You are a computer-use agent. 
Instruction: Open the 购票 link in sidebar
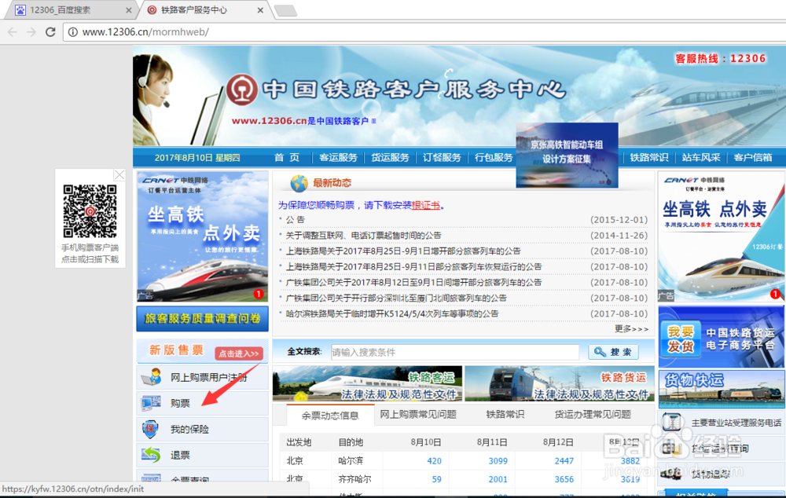pos(180,403)
